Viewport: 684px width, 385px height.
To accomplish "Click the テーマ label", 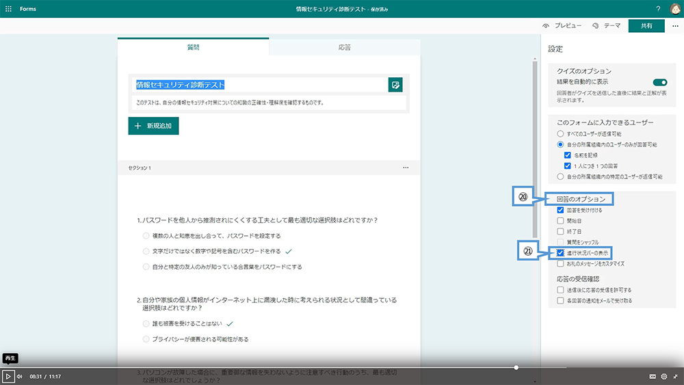I will pyautogui.click(x=612, y=26).
